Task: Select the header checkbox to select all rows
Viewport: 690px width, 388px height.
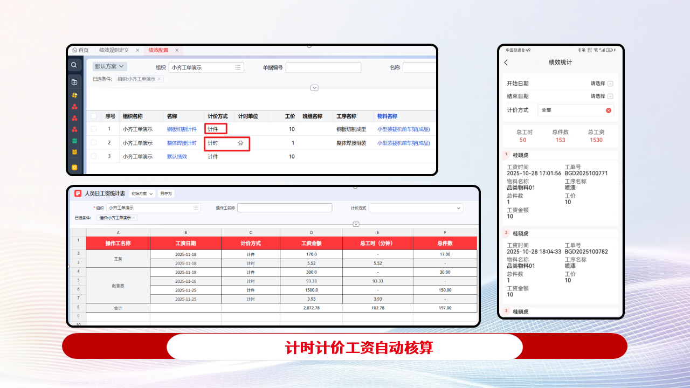Action: tap(93, 116)
